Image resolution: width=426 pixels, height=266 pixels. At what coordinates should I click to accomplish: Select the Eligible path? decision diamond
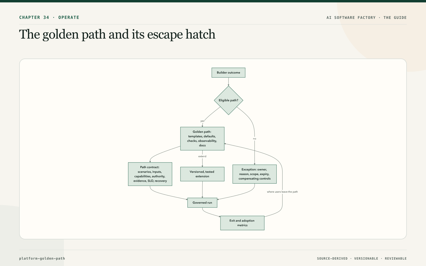(228, 100)
